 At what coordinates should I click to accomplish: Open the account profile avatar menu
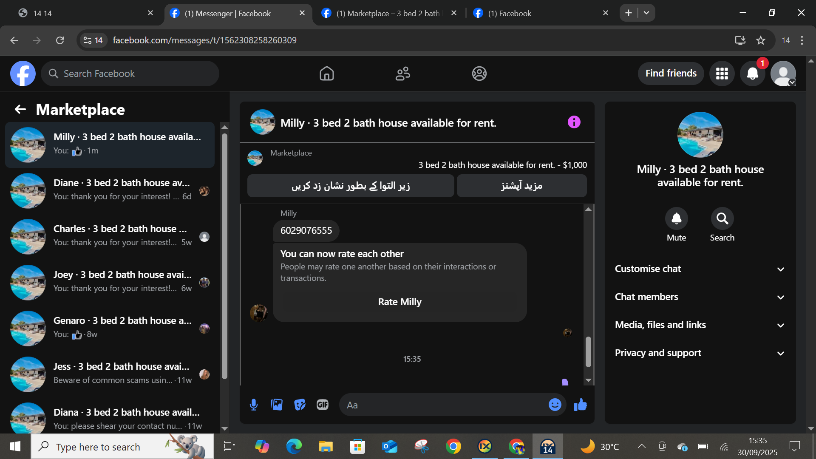tap(783, 74)
